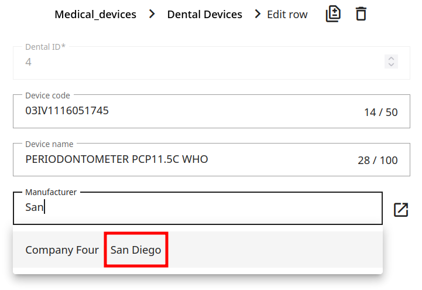Click chevron before Edit row breadcrumb
Viewport: 422px width, 290px height.
pyautogui.click(x=258, y=14)
